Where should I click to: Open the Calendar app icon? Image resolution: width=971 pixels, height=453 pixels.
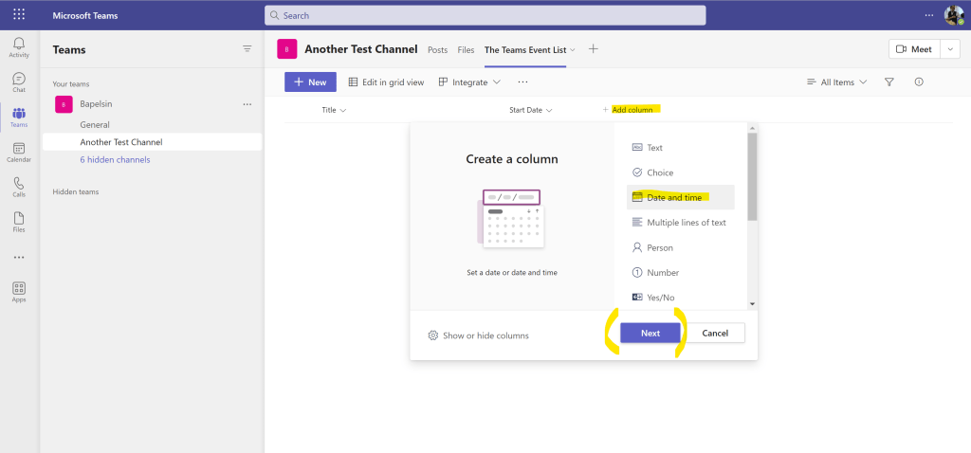tap(19, 152)
